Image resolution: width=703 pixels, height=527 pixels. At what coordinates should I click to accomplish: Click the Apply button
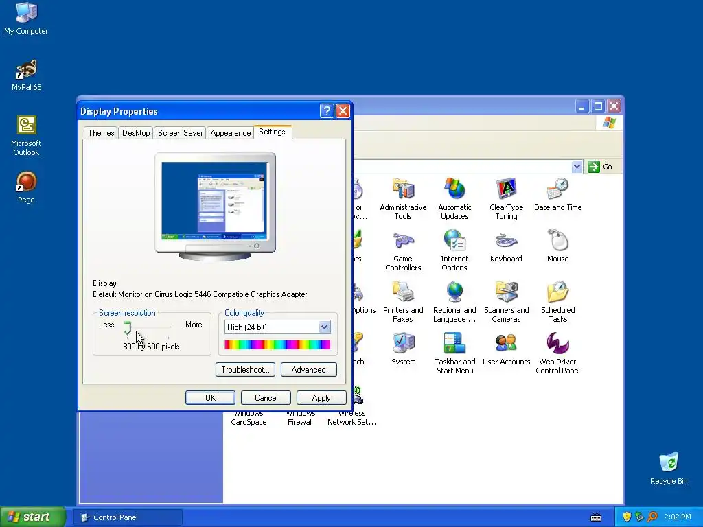pos(321,397)
